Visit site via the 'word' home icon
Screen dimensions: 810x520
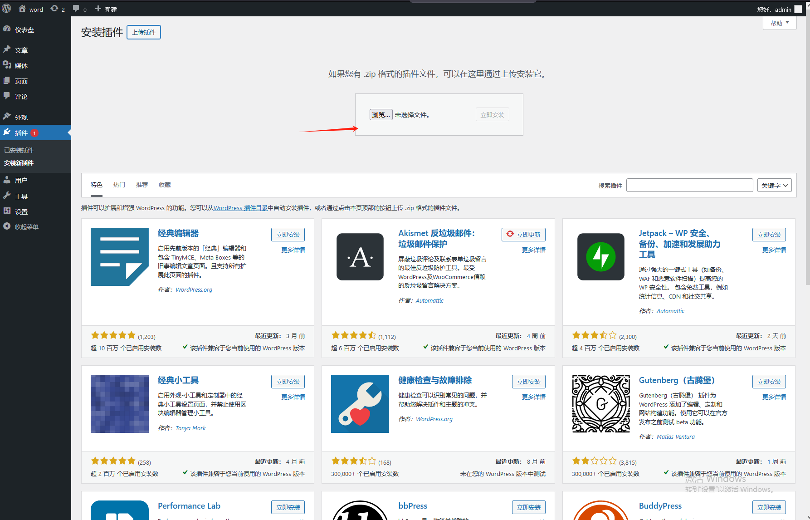(x=22, y=9)
